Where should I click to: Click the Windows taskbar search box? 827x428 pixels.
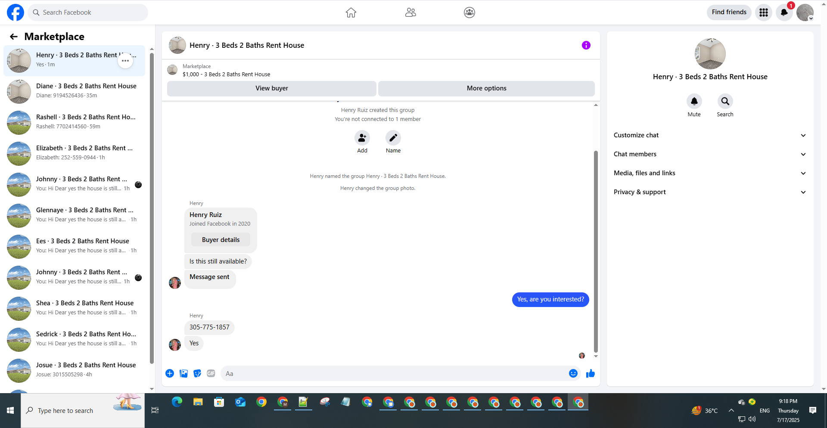point(83,410)
